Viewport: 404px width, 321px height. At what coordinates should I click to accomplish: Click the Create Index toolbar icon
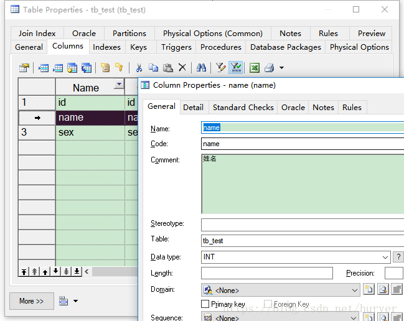coord(105,68)
